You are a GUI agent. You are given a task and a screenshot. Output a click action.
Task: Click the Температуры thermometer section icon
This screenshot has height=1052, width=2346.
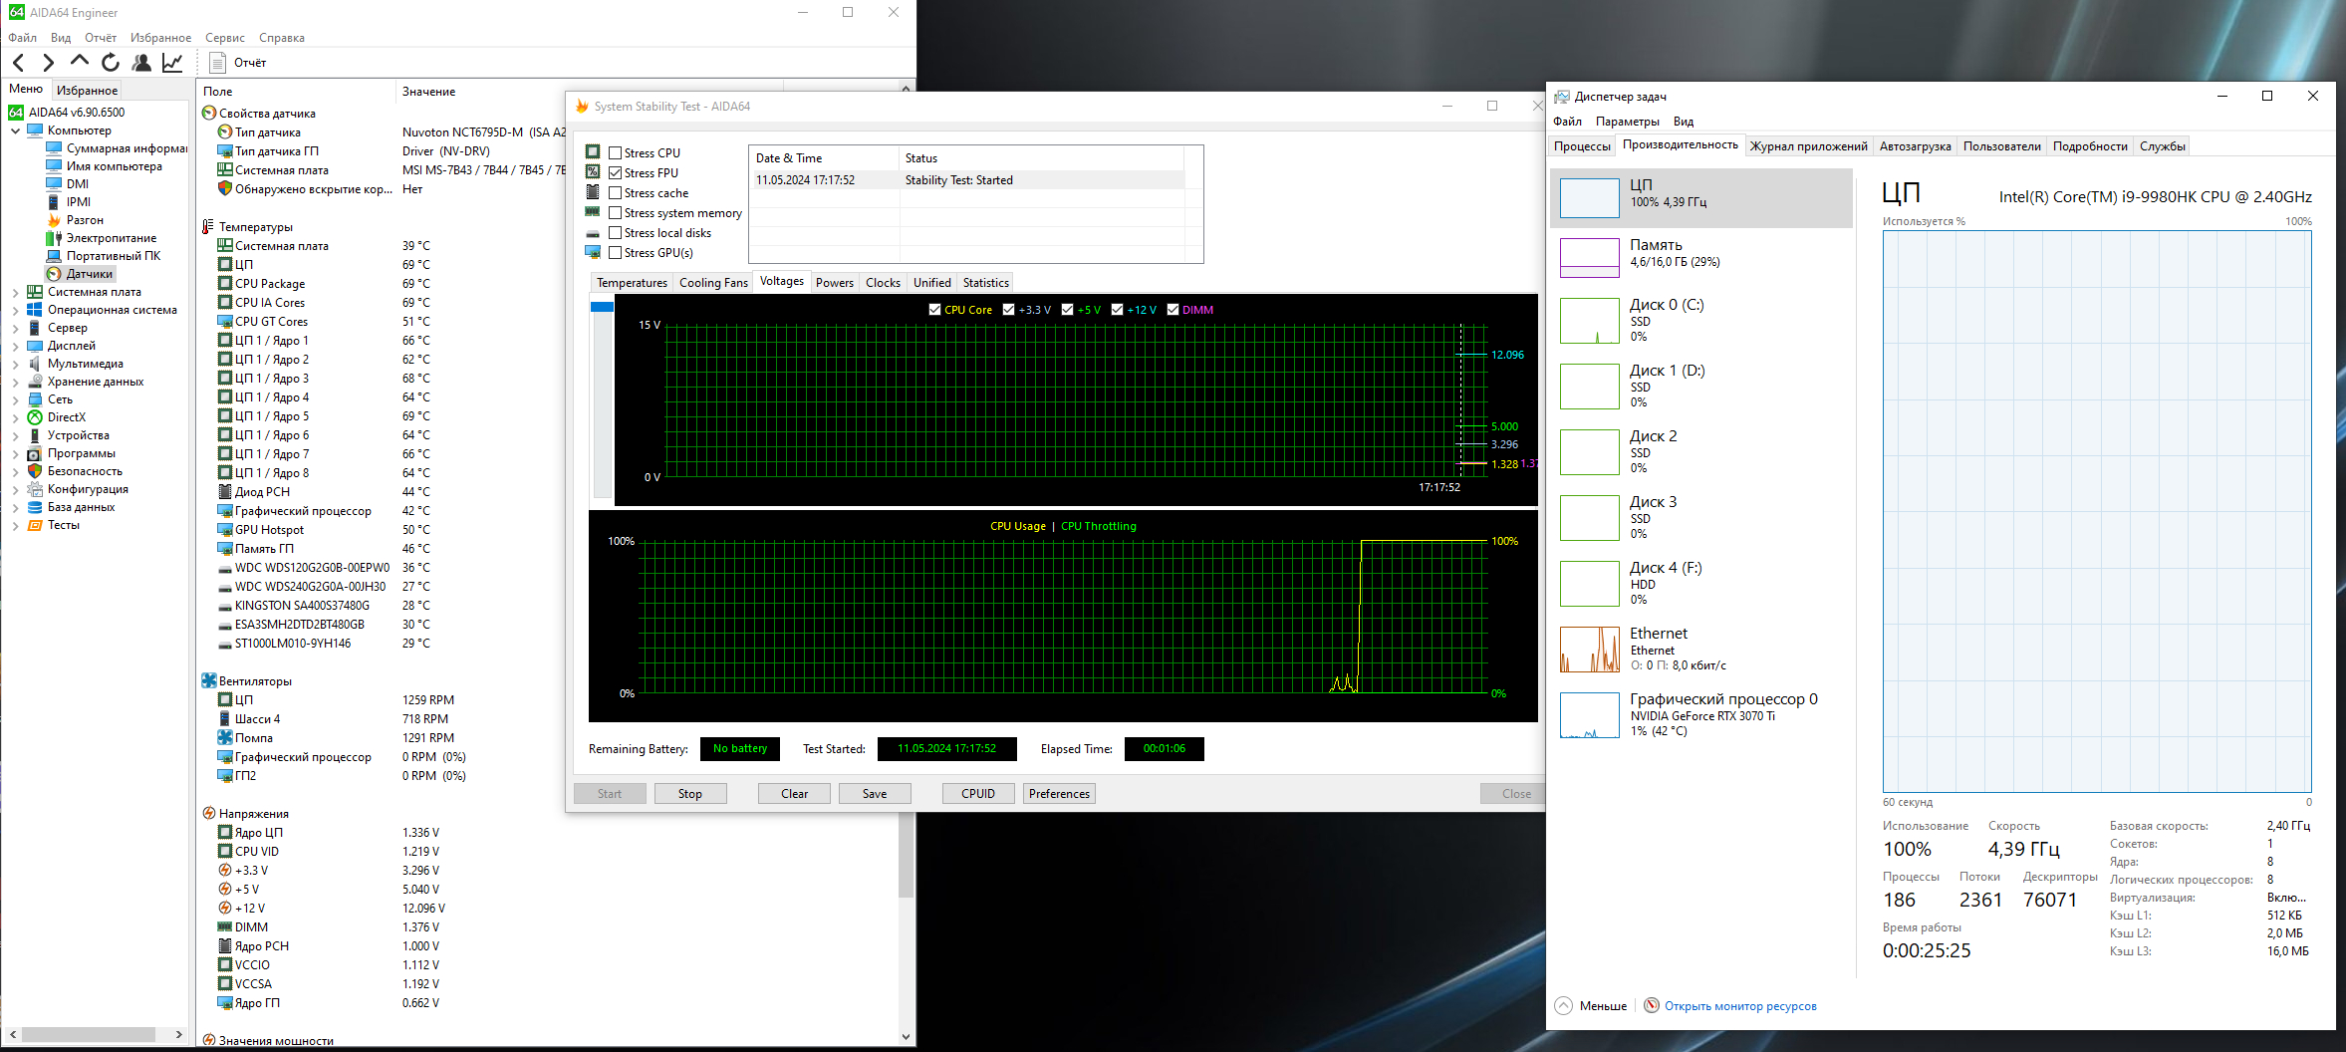point(209,227)
